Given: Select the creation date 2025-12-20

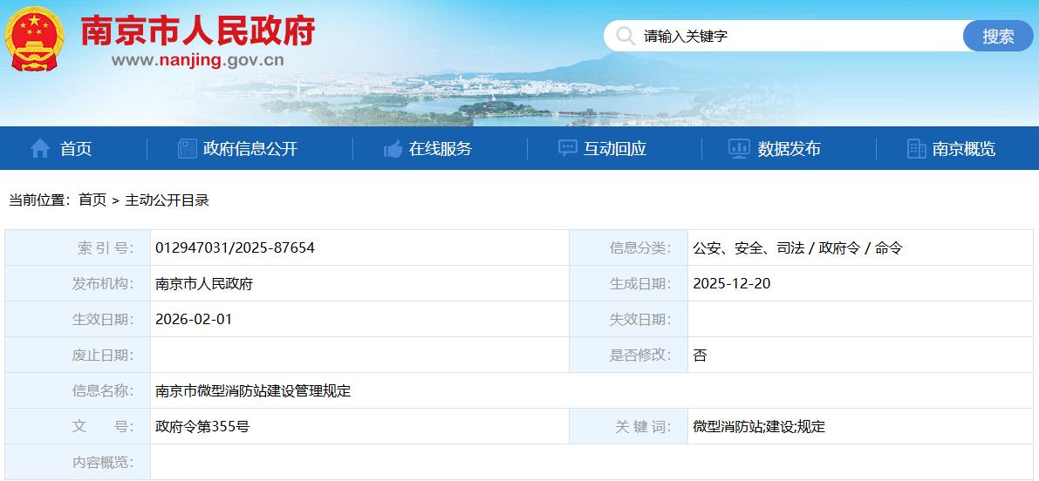Looking at the screenshot, I should [x=732, y=283].
